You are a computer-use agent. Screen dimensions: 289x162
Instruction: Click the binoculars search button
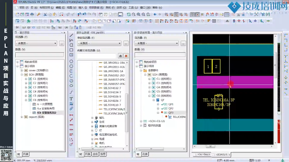[x=120, y=56]
